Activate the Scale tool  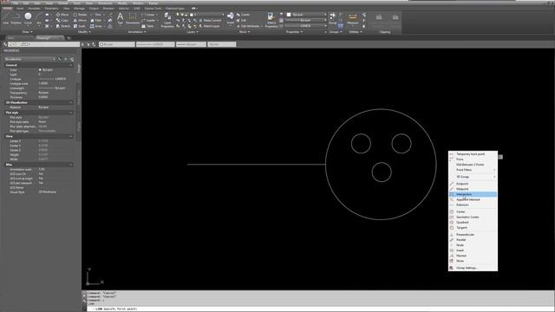(79, 26)
